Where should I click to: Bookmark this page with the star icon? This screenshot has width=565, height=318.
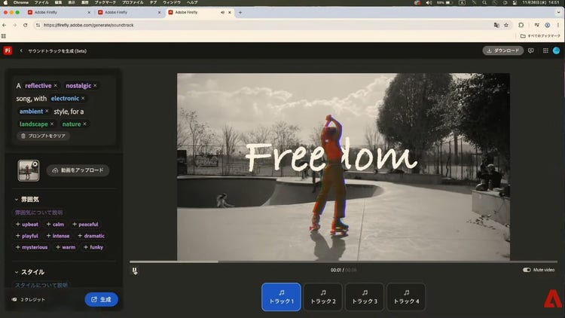[506, 25]
